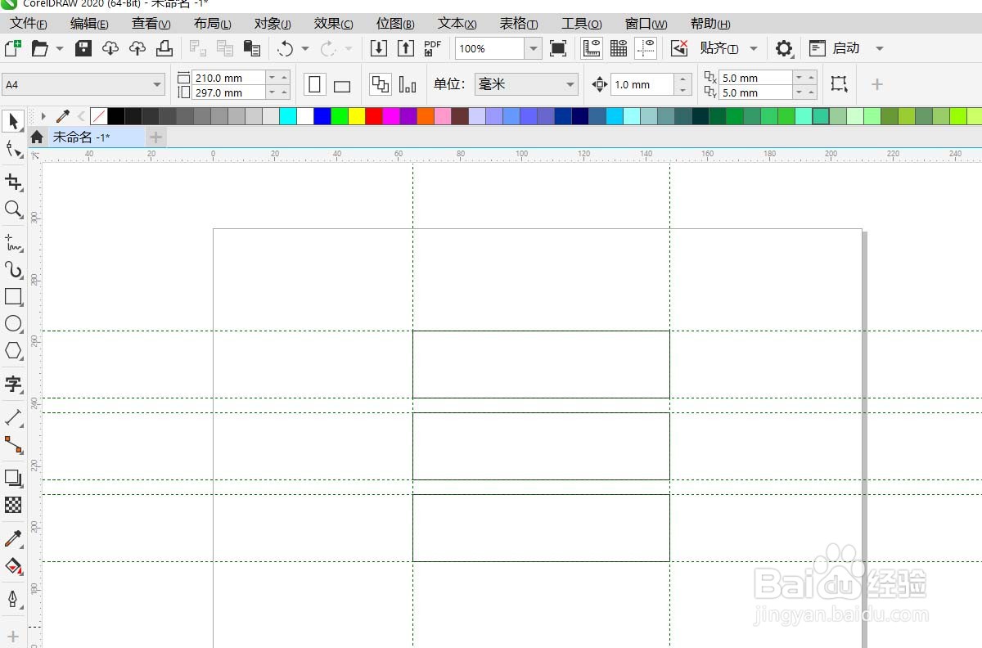Expand 启动 launcher dropdown
Screen dimensions: 982x648
click(880, 48)
